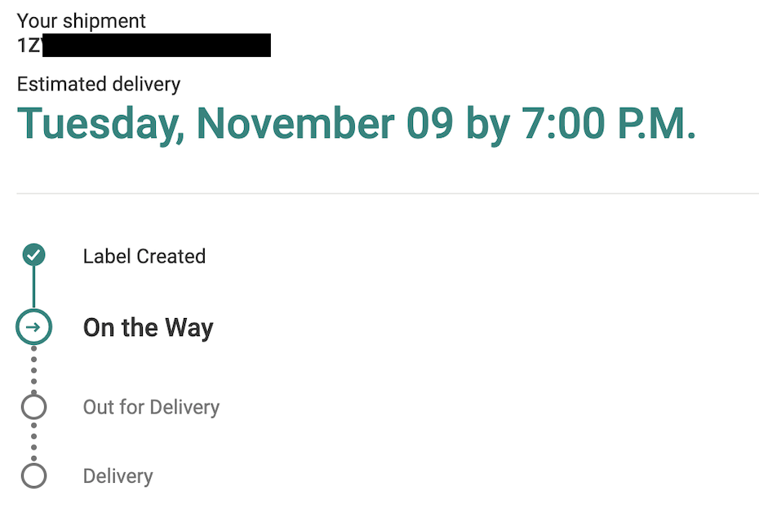Click the Out for Delivery empty circle
This screenshot has height=517, width=759.
(33, 406)
